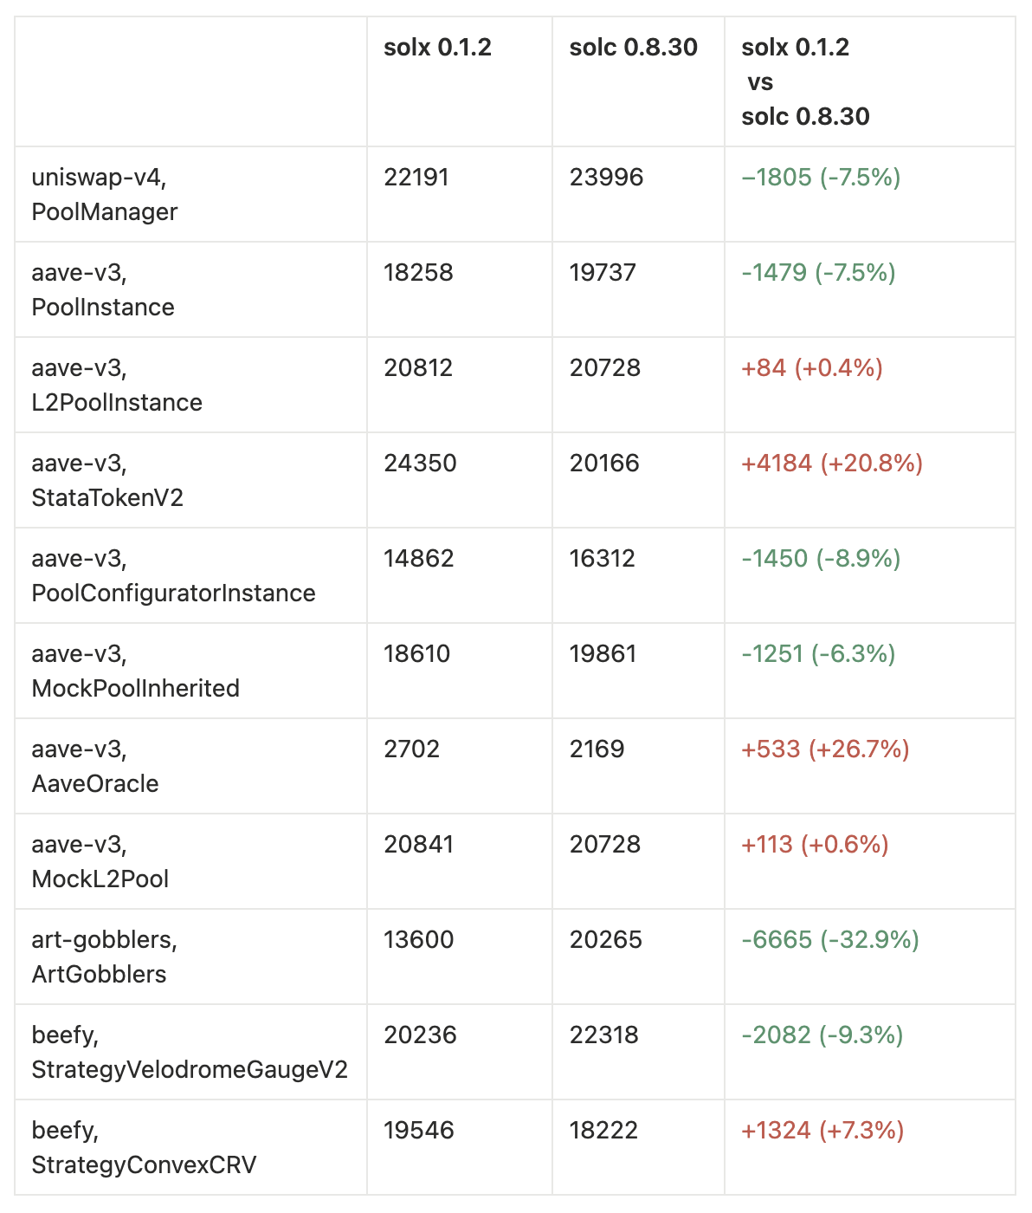Select the solx 0.1.2 vs solc 0.8.30 header
Screen dimensions: 1032x1213
(x=805, y=82)
